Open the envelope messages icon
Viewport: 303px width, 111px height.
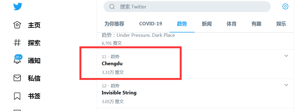[x=17, y=78]
